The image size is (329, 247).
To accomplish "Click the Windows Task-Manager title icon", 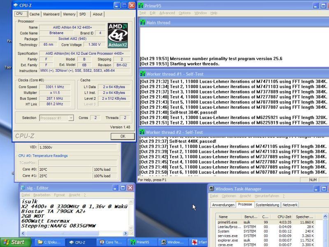I will (x=211, y=189).
